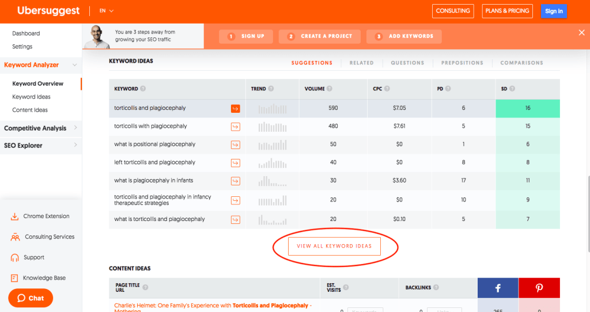The image size is (590, 312).
Task: Click arrow icon for left torticollis and plagiocephaly
Action: [236, 163]
